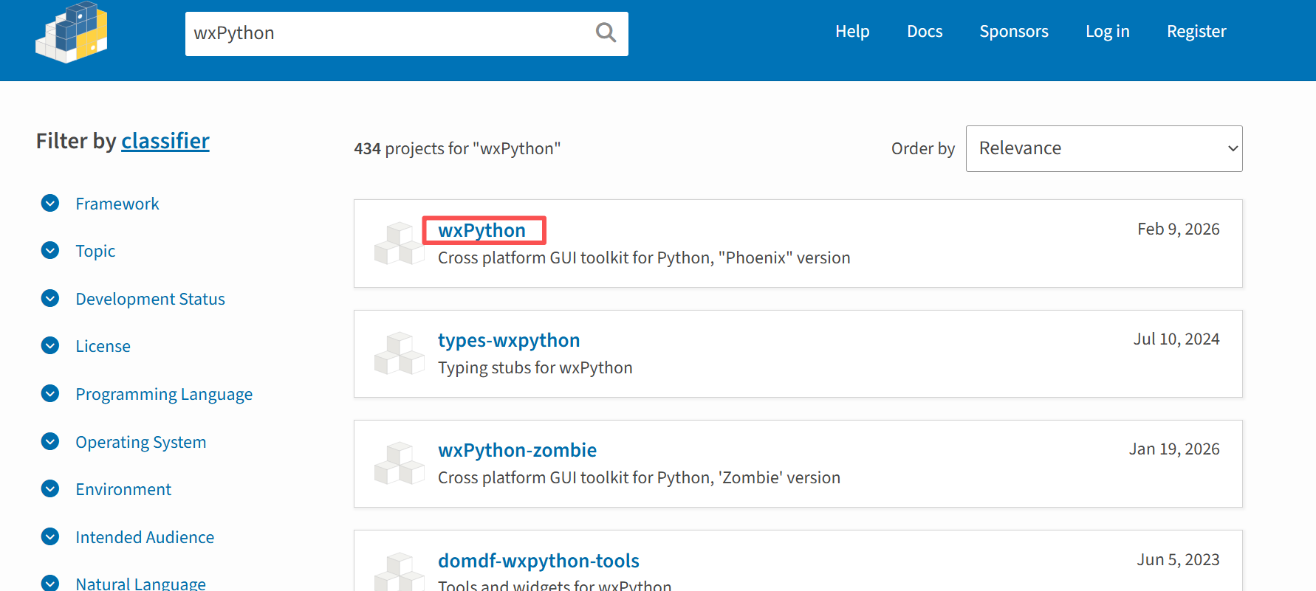Open the classifier link
This screenshot has height=591, width=1316.
pyautogui.click(x=165, y=141)
